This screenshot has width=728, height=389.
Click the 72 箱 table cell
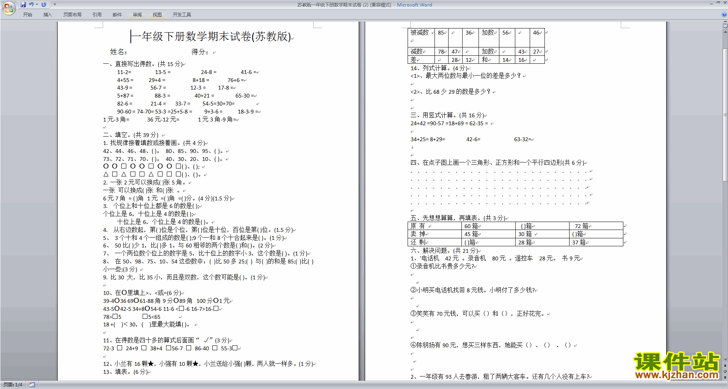pyautogui.click(x=596, y=226)
